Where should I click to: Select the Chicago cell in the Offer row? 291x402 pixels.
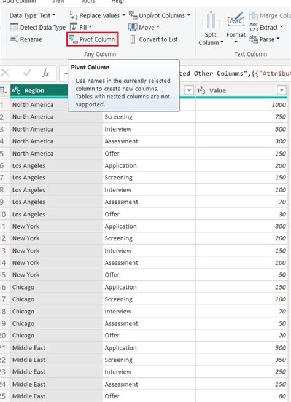point(56,336)
